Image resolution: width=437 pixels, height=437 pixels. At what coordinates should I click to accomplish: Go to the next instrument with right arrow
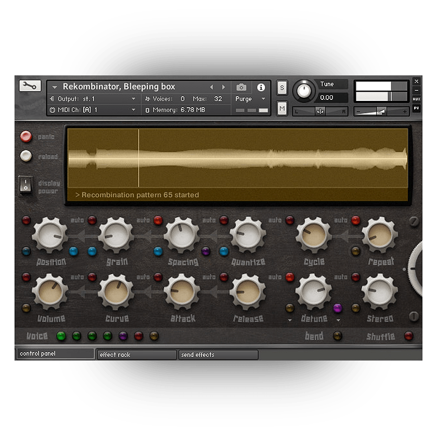(x=224, y=87)
